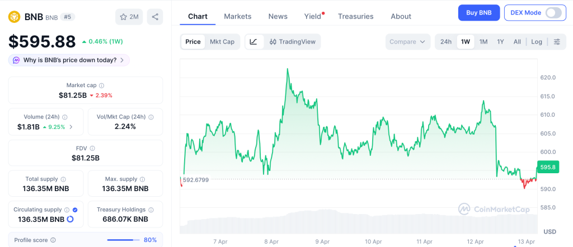Switch to TradingView candlestick chart
The width and height of the screenshot is (573, 247).
point(292,42)
